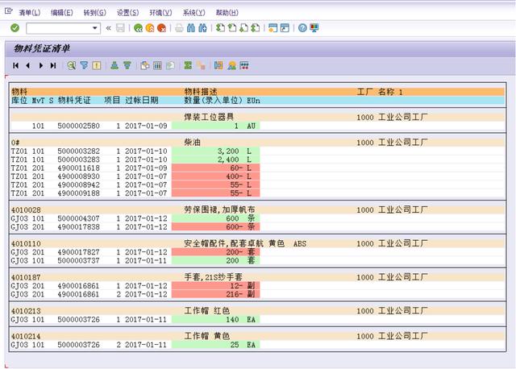
Task: Click the left arrow in list toolbar
Action: (28, 65)
